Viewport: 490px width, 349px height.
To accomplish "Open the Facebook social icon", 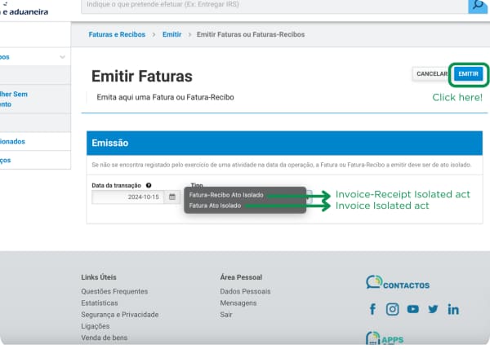I will coord(372,309).
